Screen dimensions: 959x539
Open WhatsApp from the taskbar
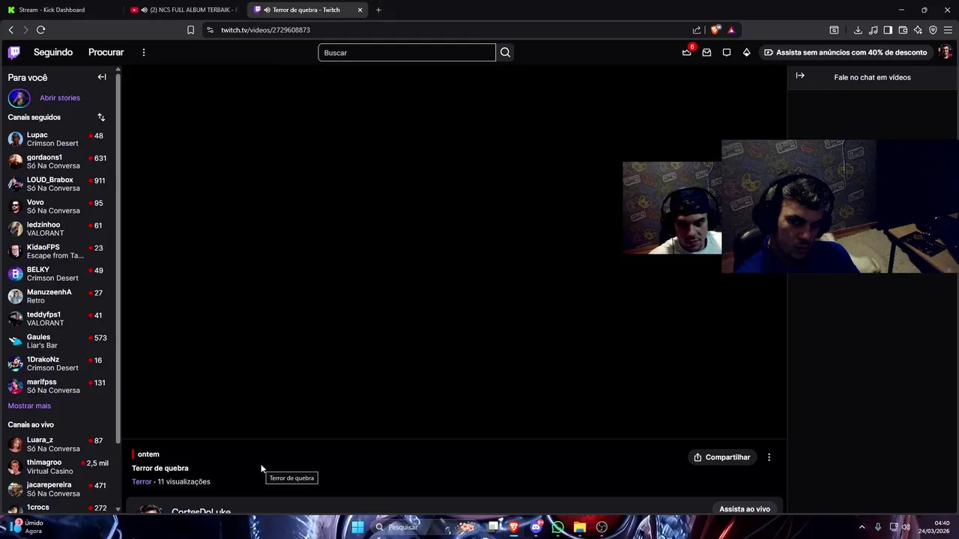[x=558, y=527]
